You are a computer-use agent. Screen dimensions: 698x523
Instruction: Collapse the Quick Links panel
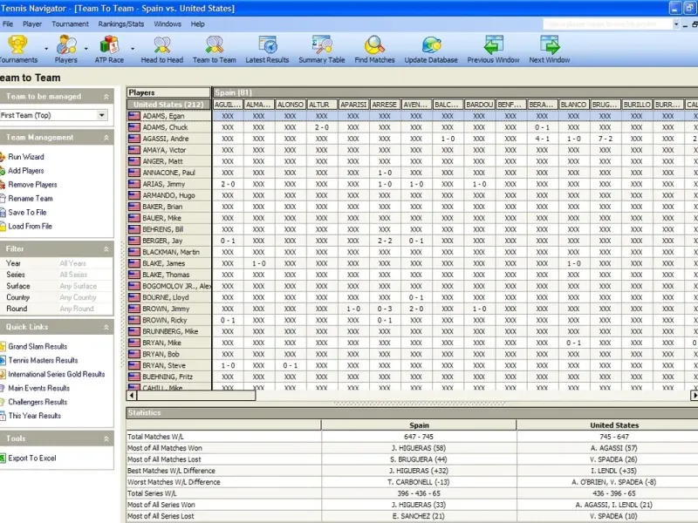tap(107, 327)
